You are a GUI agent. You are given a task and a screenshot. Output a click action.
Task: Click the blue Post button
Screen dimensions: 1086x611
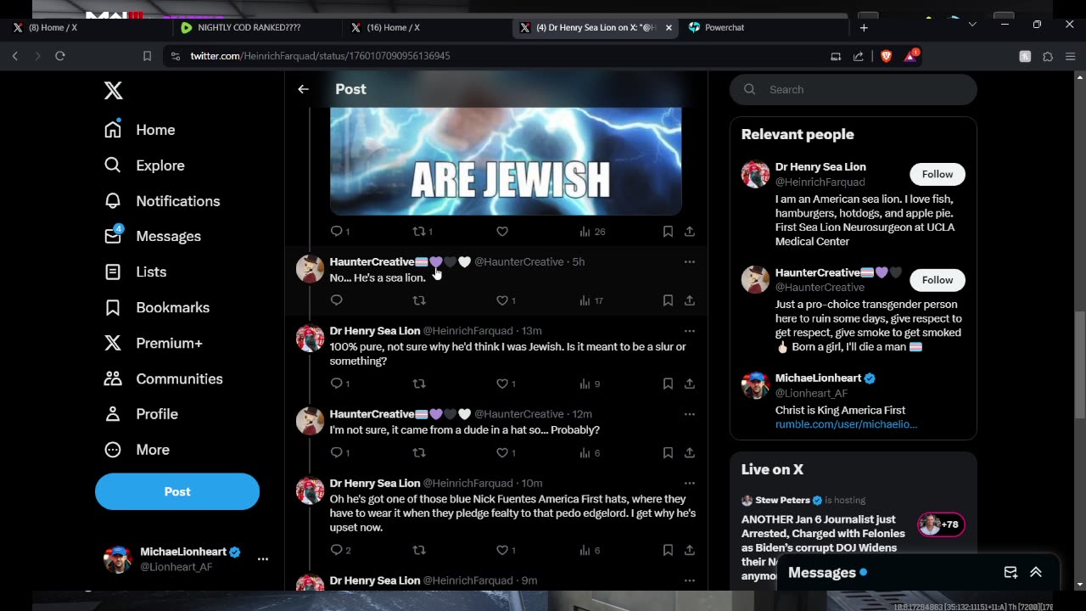(177, 491)
